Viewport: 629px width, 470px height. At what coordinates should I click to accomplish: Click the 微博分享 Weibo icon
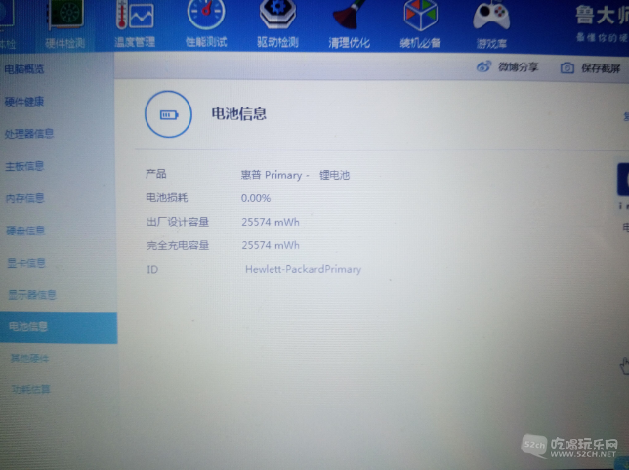[x=483, y=66]
